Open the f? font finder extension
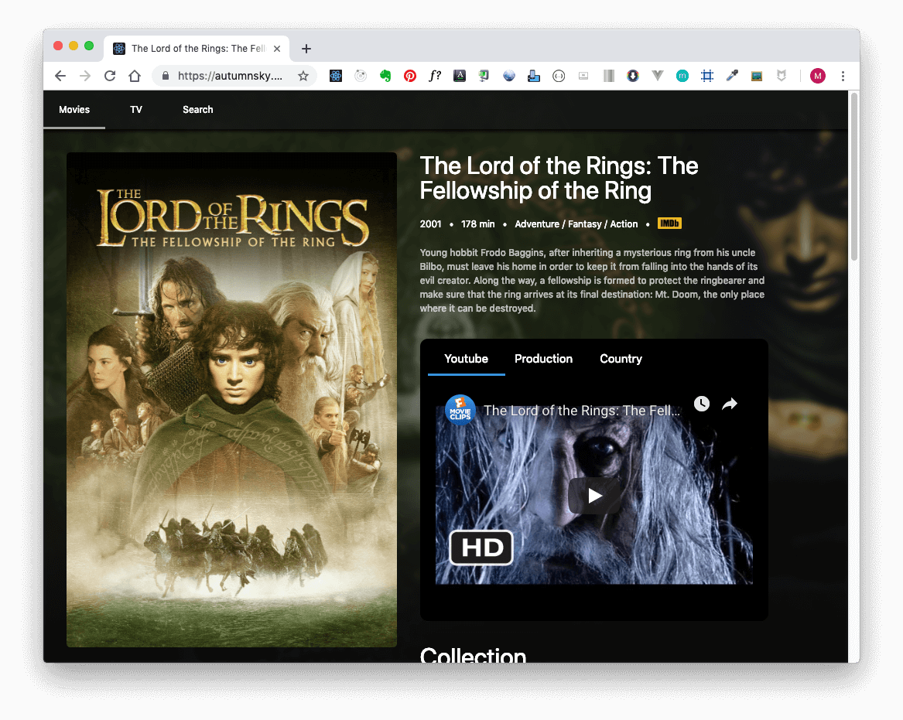 [435, 76]
